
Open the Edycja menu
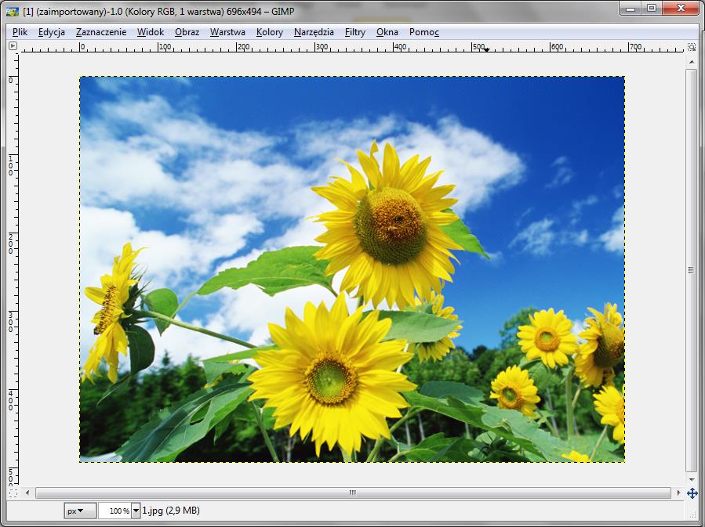coord(51,32)
